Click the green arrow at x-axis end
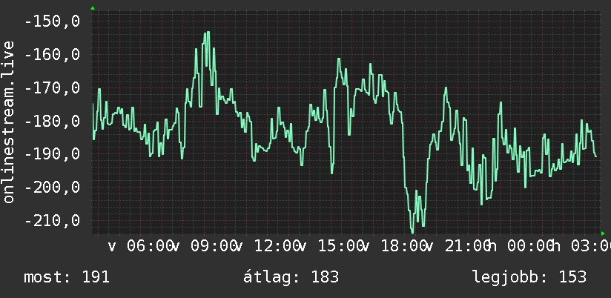Viewport: 611px width, 298px height. tap(603, 234)
